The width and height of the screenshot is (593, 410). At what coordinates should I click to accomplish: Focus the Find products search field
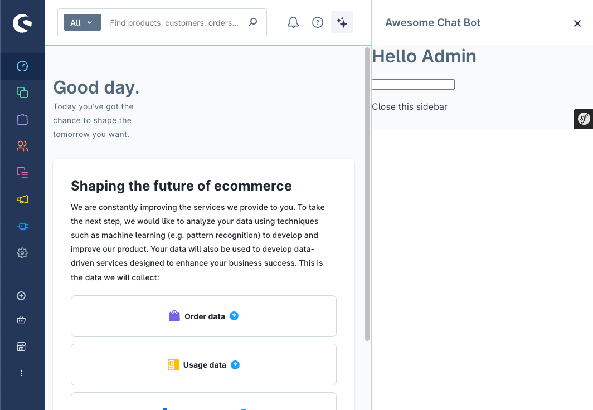174,23
